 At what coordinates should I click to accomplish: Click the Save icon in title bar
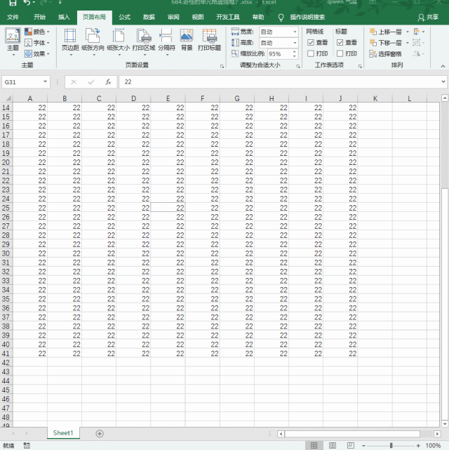pyautogui.click(x=13, y=3)
